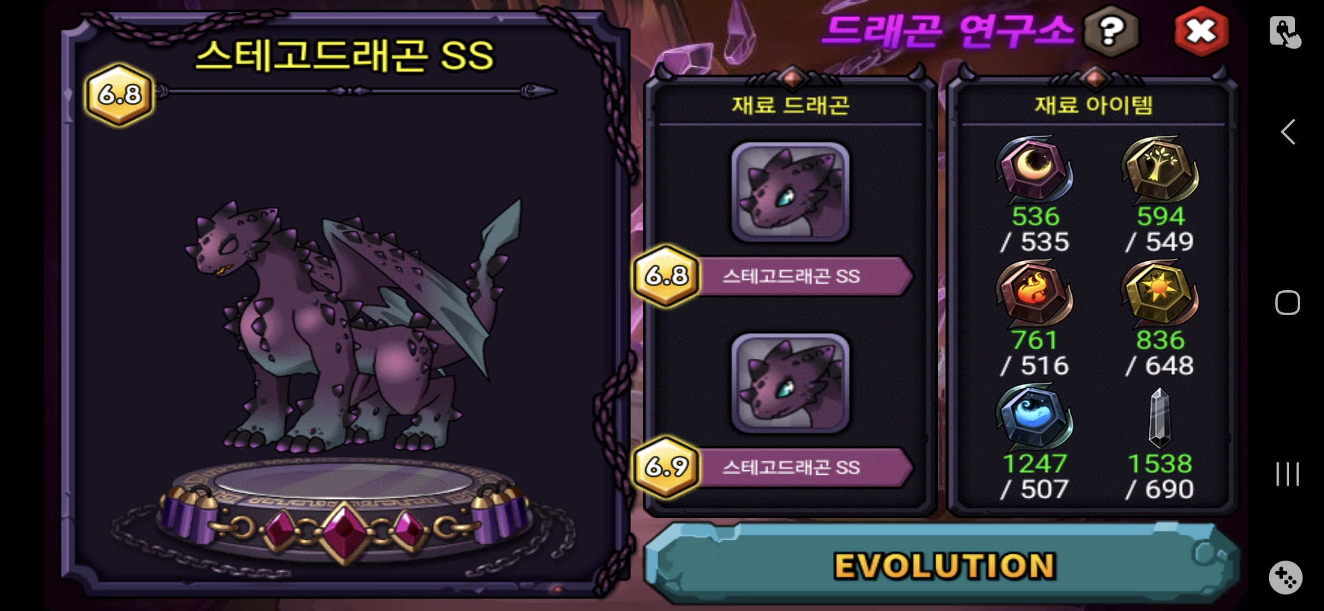Select the bottom material dragon portrait
The image size is (1324, 611).
coord(790,383)
